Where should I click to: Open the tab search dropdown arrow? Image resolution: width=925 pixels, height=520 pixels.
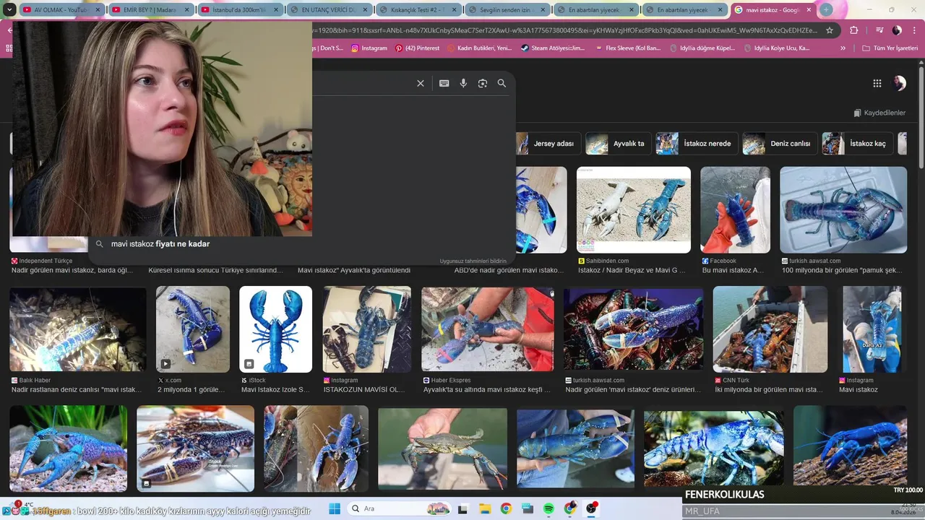(x=9, y=9)
